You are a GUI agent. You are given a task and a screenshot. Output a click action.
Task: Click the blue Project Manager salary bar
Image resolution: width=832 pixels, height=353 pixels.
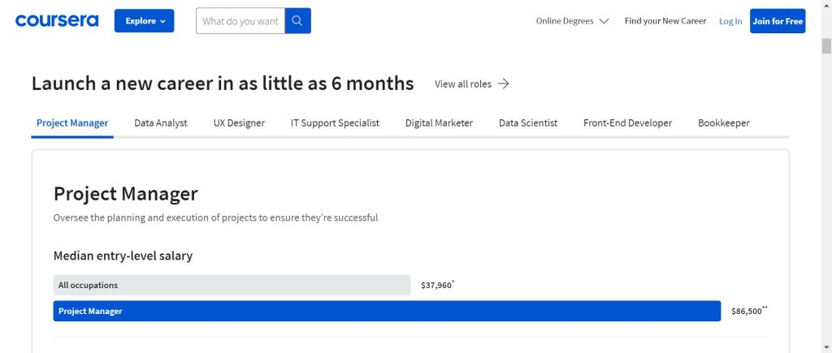tap(387, 311)
